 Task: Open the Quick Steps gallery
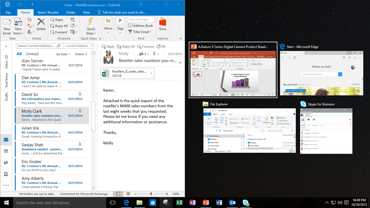(91, 26)
